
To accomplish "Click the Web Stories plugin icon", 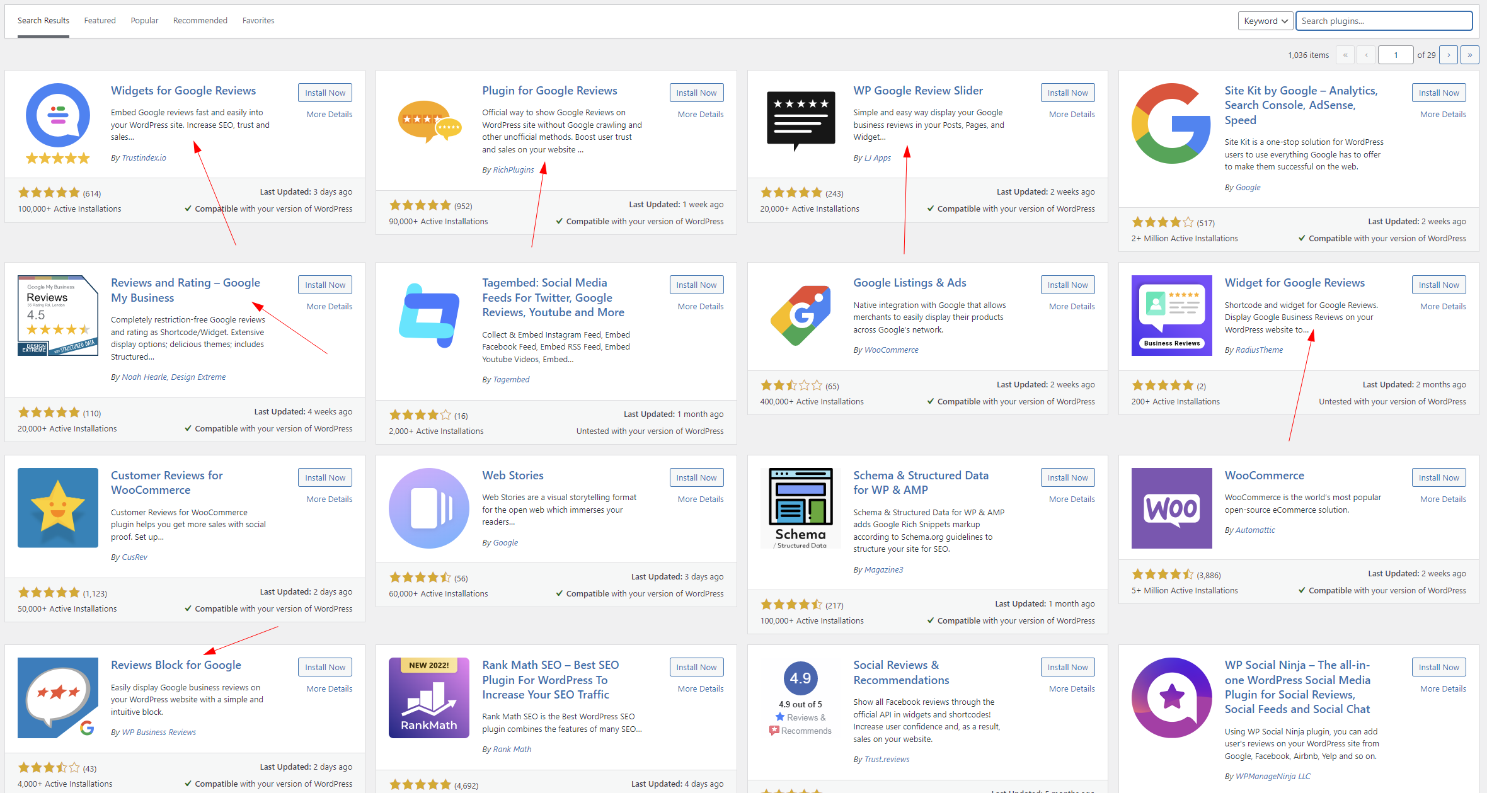I will 429,508.
